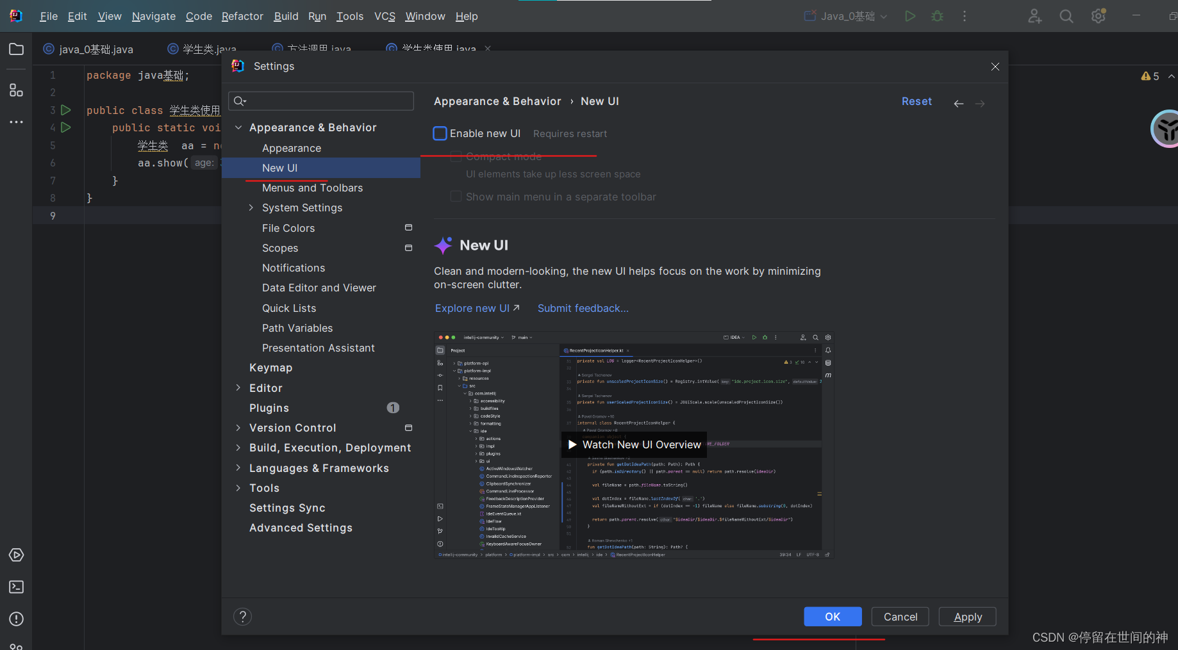Open IDE settings gear icon
This screenshot has height=650, width=1178.
[1099, 16]
